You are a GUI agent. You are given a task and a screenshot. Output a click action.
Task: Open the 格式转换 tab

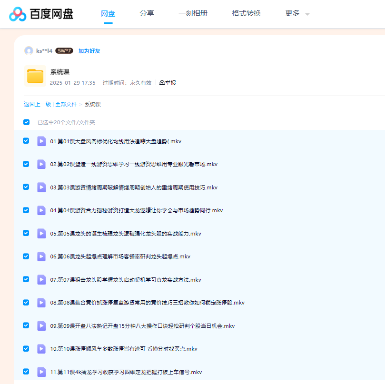click(x=246, y=13)
